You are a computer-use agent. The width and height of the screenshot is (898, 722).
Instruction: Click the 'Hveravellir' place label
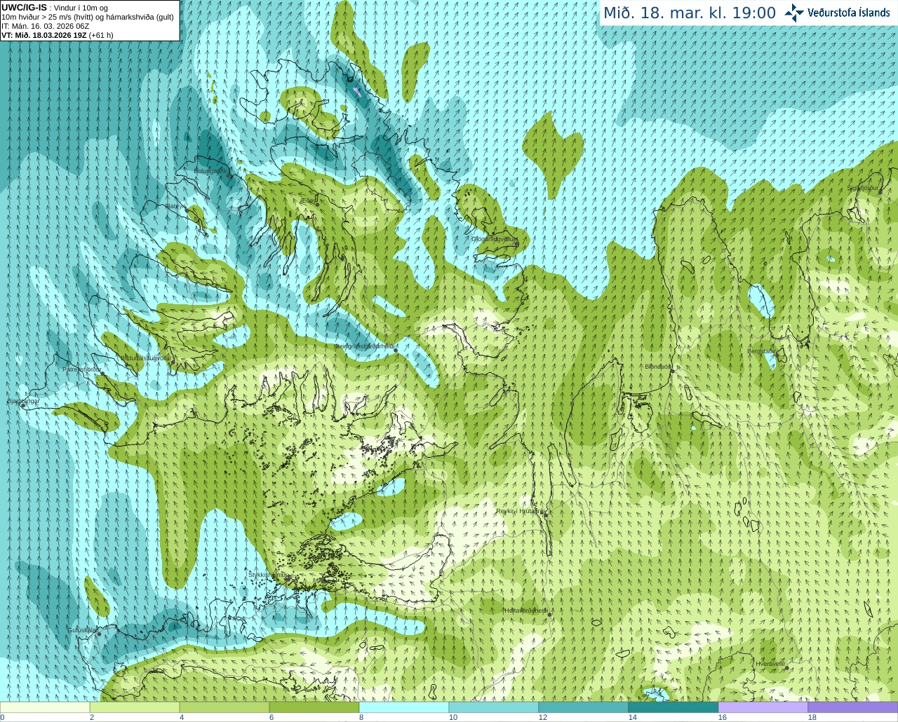click(x=770, y=663)
